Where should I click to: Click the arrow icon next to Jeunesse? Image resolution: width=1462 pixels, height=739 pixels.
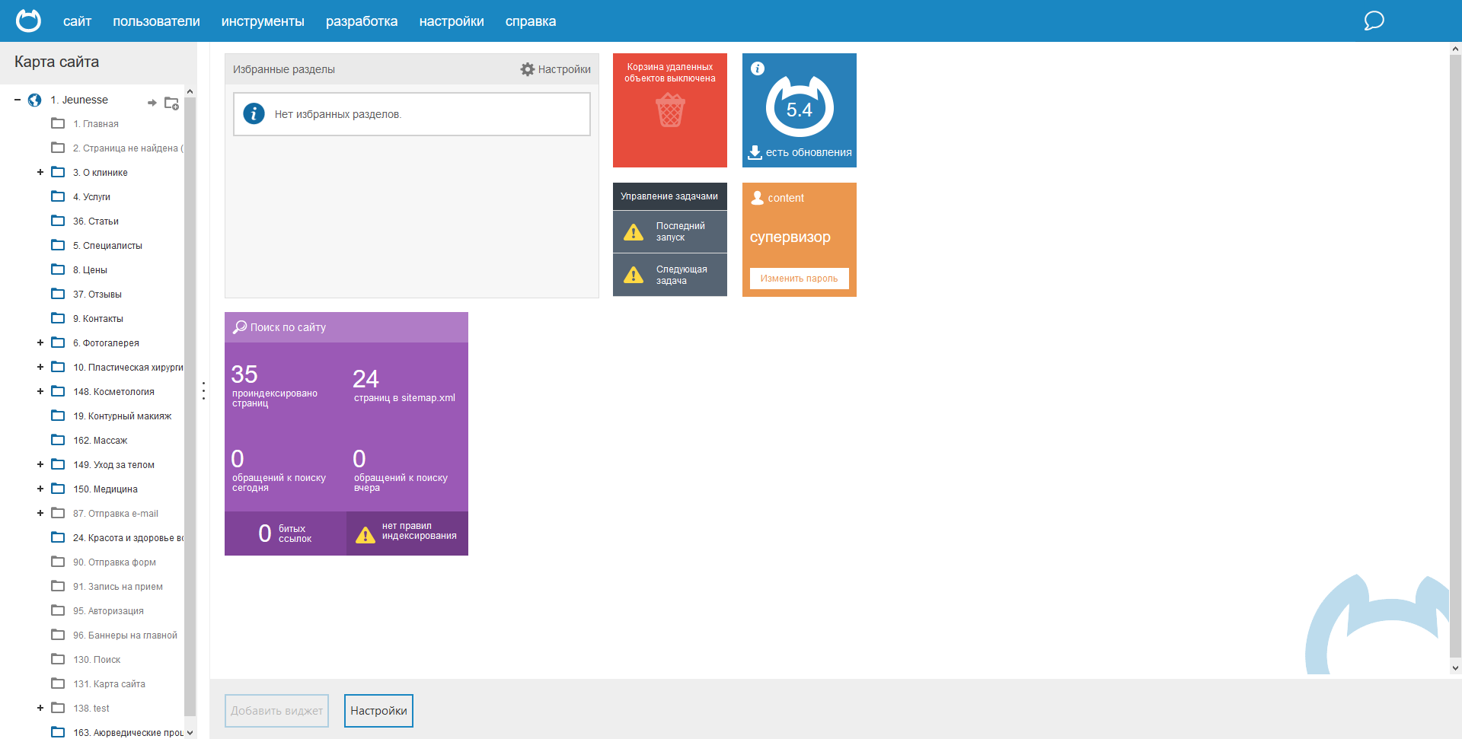tap(152, 103)
